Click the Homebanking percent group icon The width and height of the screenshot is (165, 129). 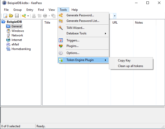click(8, 49)
